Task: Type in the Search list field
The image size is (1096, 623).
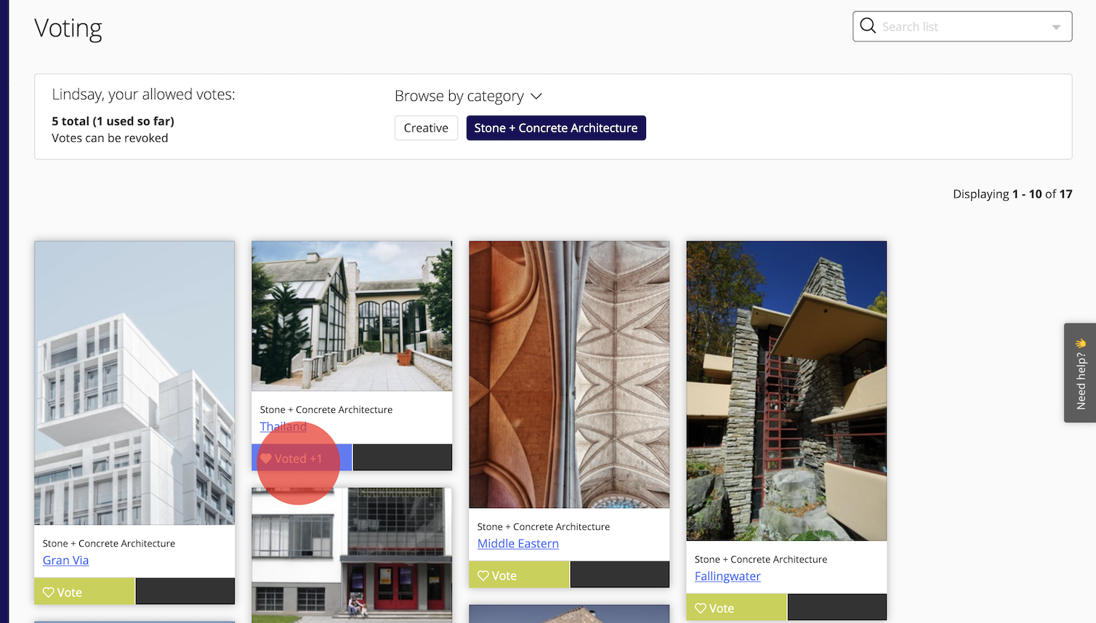Action: (x=959, y=27)
